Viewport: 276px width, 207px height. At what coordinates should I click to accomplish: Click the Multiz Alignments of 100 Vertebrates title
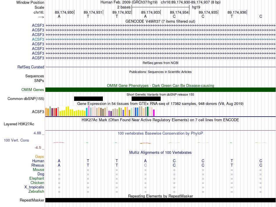160,152
